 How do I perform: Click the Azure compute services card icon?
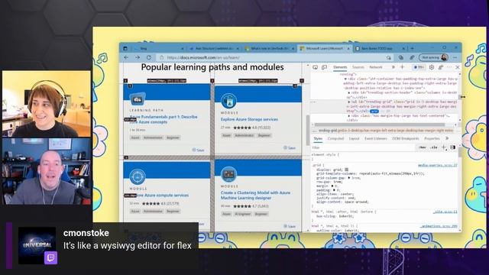click(x=138, y=176)
